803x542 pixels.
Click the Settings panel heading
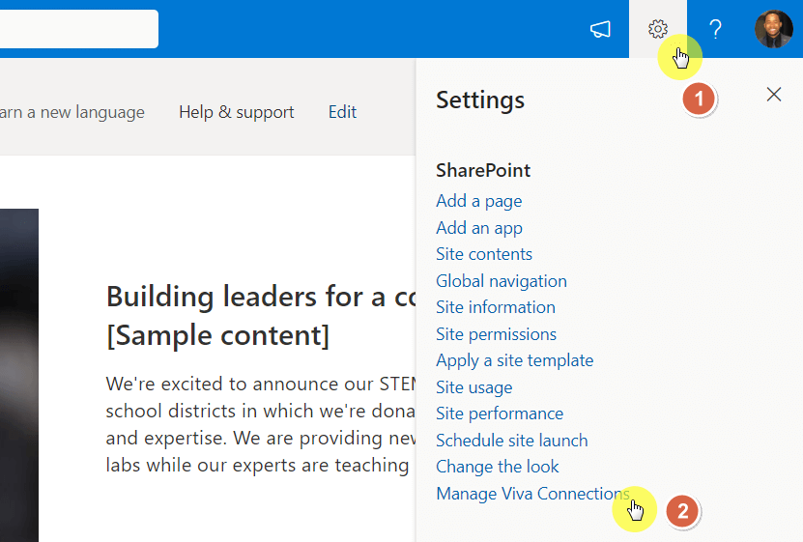pyautogui.click(x=480, y=100)
